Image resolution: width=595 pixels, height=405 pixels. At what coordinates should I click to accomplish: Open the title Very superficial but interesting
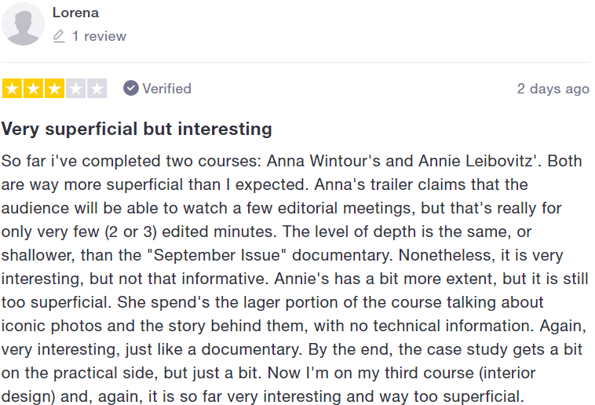[x=137, y=129]
